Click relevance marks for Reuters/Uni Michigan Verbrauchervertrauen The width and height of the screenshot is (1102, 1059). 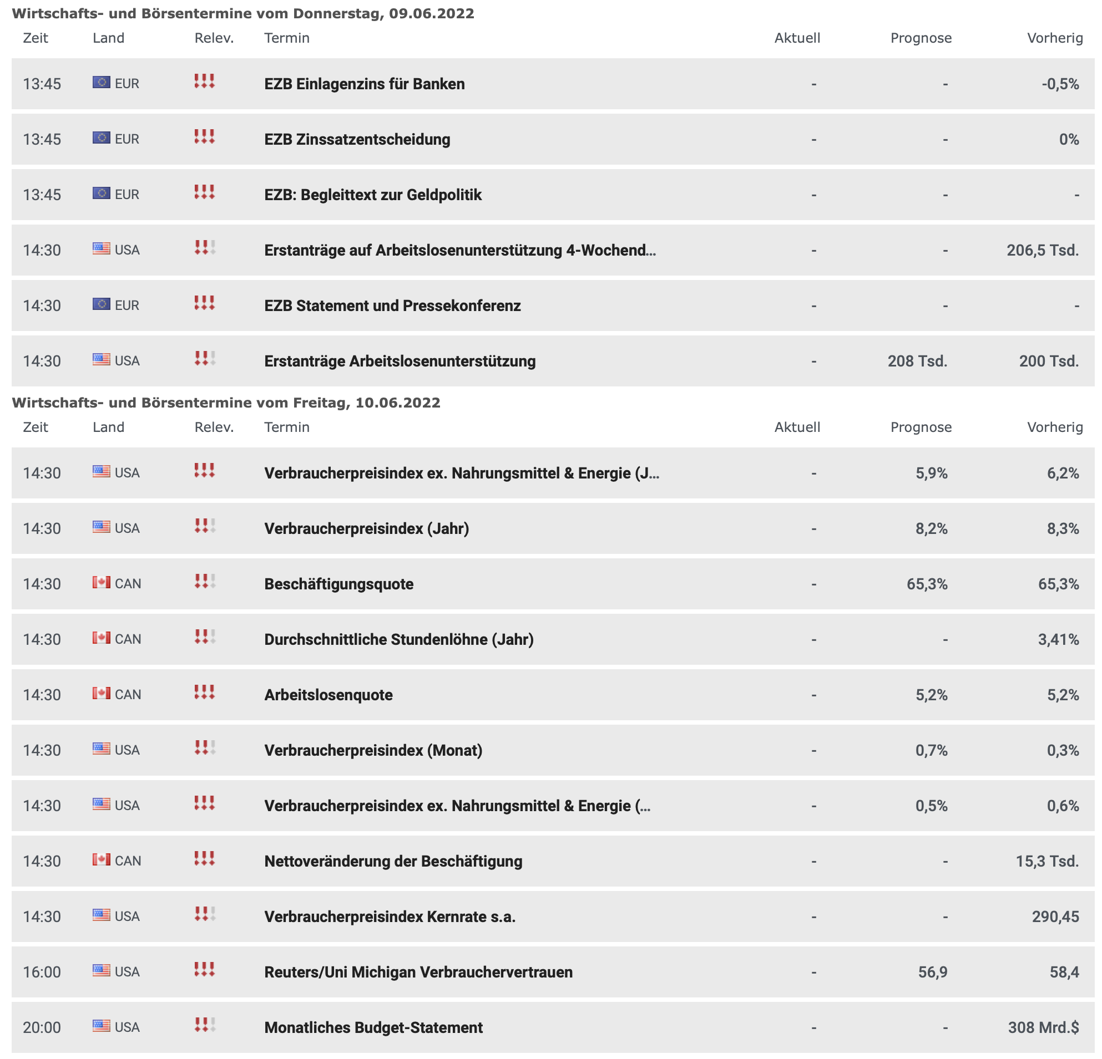click(x=205, y=970)
